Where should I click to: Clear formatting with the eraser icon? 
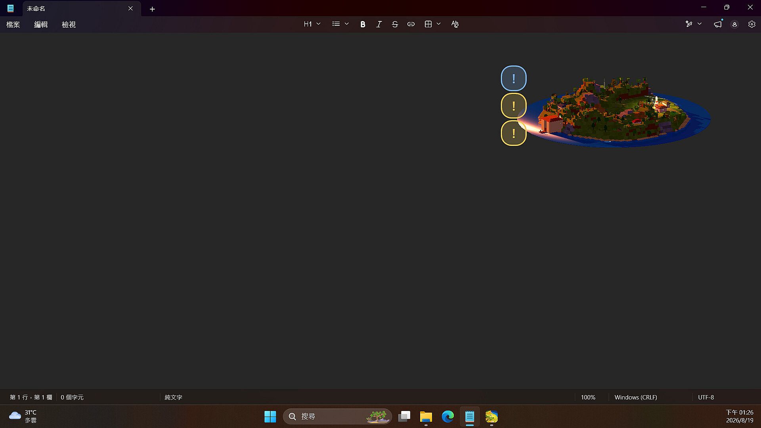[455, 24]
